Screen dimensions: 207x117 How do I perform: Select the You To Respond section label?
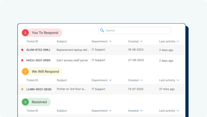(x=45, y=33)
